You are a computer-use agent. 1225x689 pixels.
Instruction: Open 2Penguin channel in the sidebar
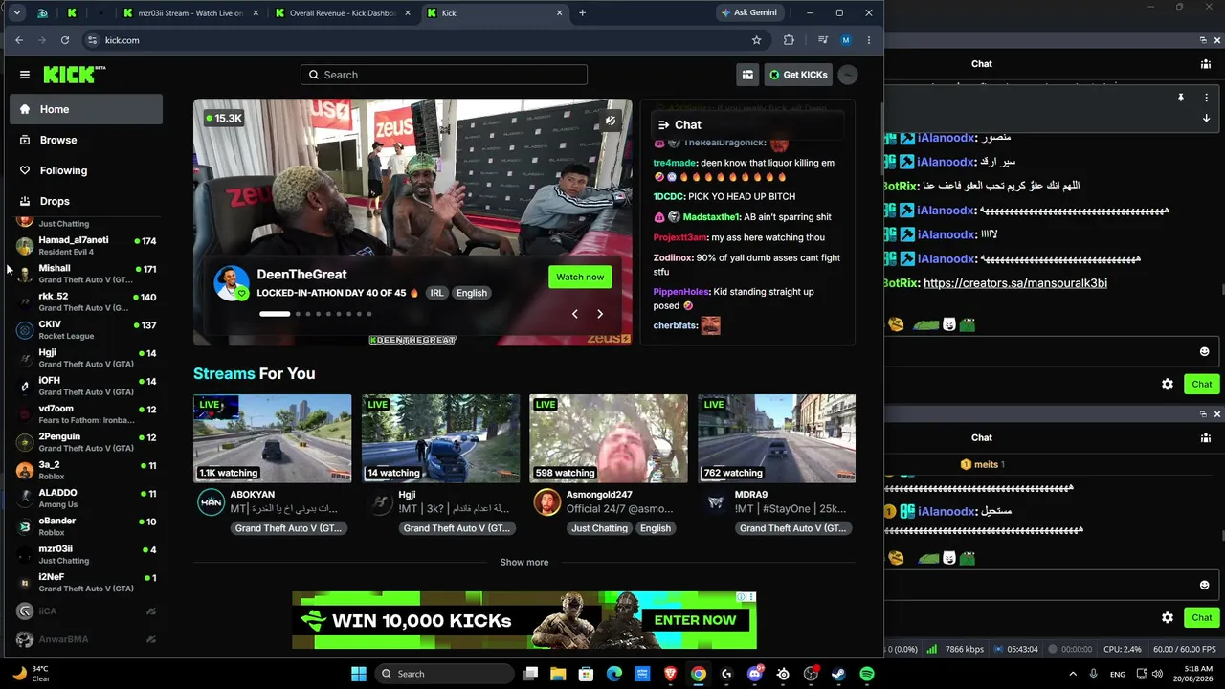86,442
